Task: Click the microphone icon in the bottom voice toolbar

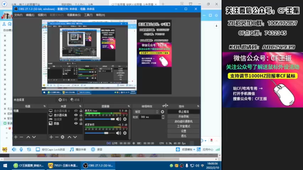Action: coord(21,149)
